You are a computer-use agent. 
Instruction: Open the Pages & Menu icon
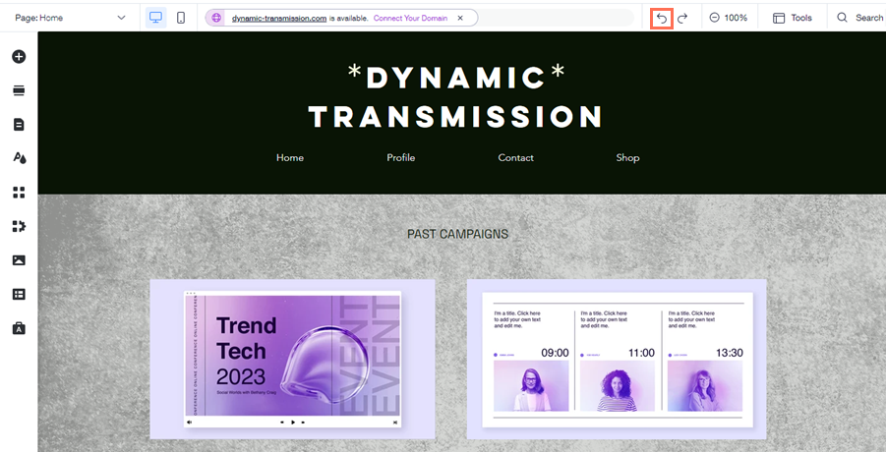click(x=20, y=124)
